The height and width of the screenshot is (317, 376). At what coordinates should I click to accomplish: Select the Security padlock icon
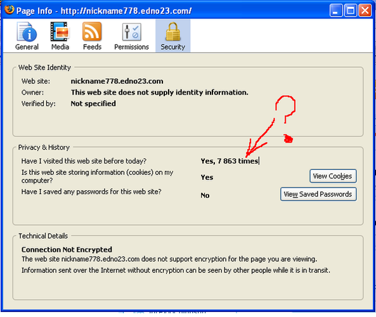click(173, 32)
